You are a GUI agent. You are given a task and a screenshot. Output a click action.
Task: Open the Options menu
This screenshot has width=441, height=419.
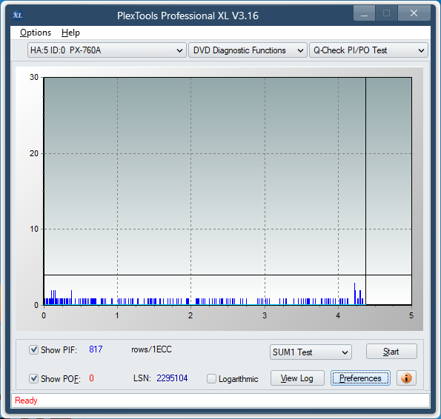(x=36, y=33)
